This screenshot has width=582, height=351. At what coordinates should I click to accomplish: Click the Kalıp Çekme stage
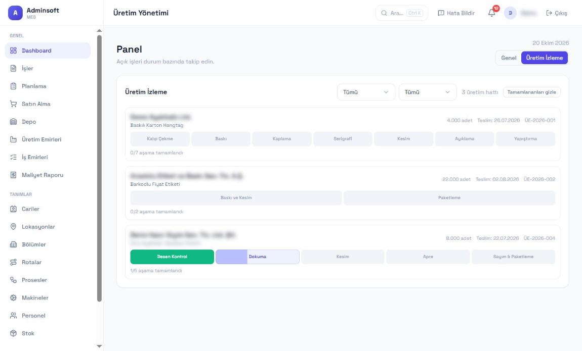click(160, 139)
